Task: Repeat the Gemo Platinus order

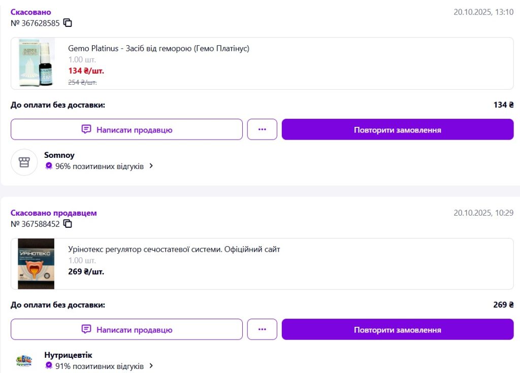Action: [x=397, y=129]
